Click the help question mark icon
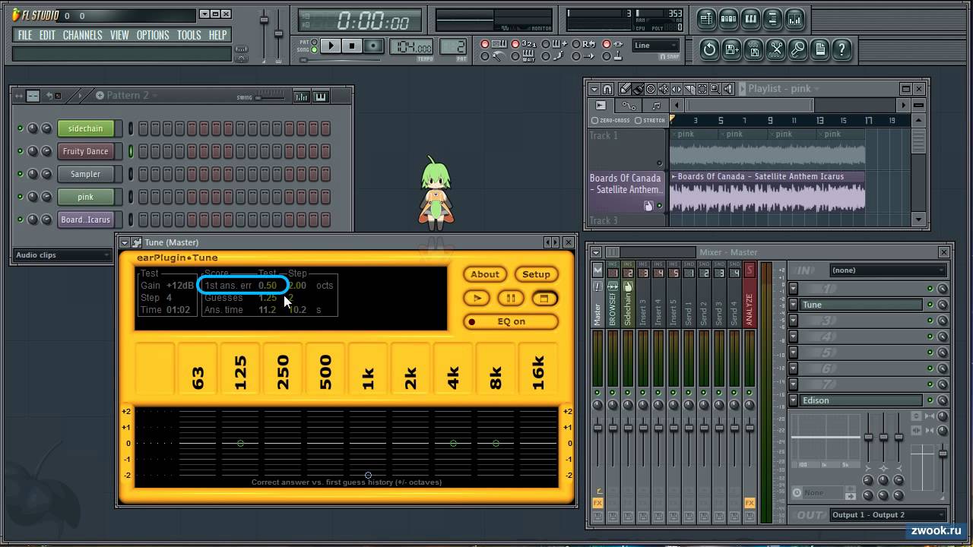The image size is (973, 547). pos(841,49)
